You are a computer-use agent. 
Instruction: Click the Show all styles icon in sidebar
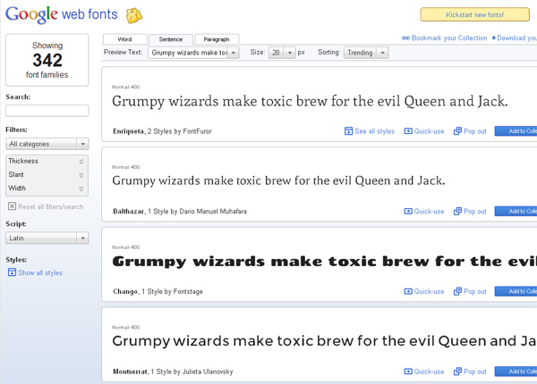tap(12, 272)
